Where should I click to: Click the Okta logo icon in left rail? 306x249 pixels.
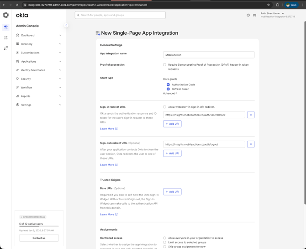pos(6,15)
